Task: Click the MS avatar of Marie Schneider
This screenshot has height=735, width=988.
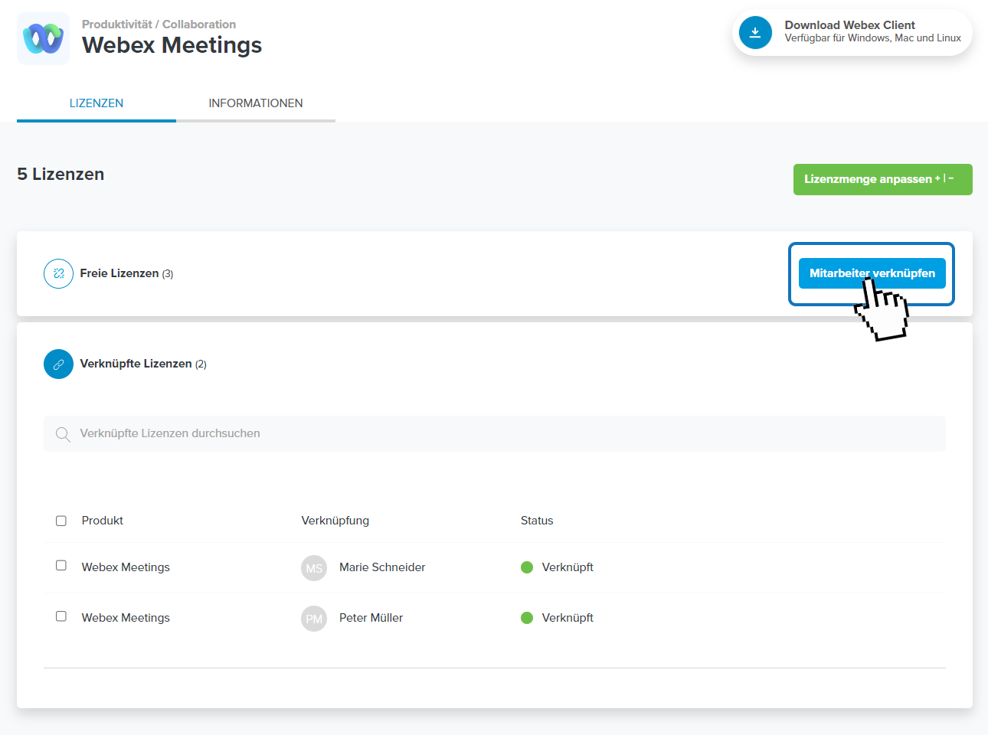Action: (x=314, y=568)
